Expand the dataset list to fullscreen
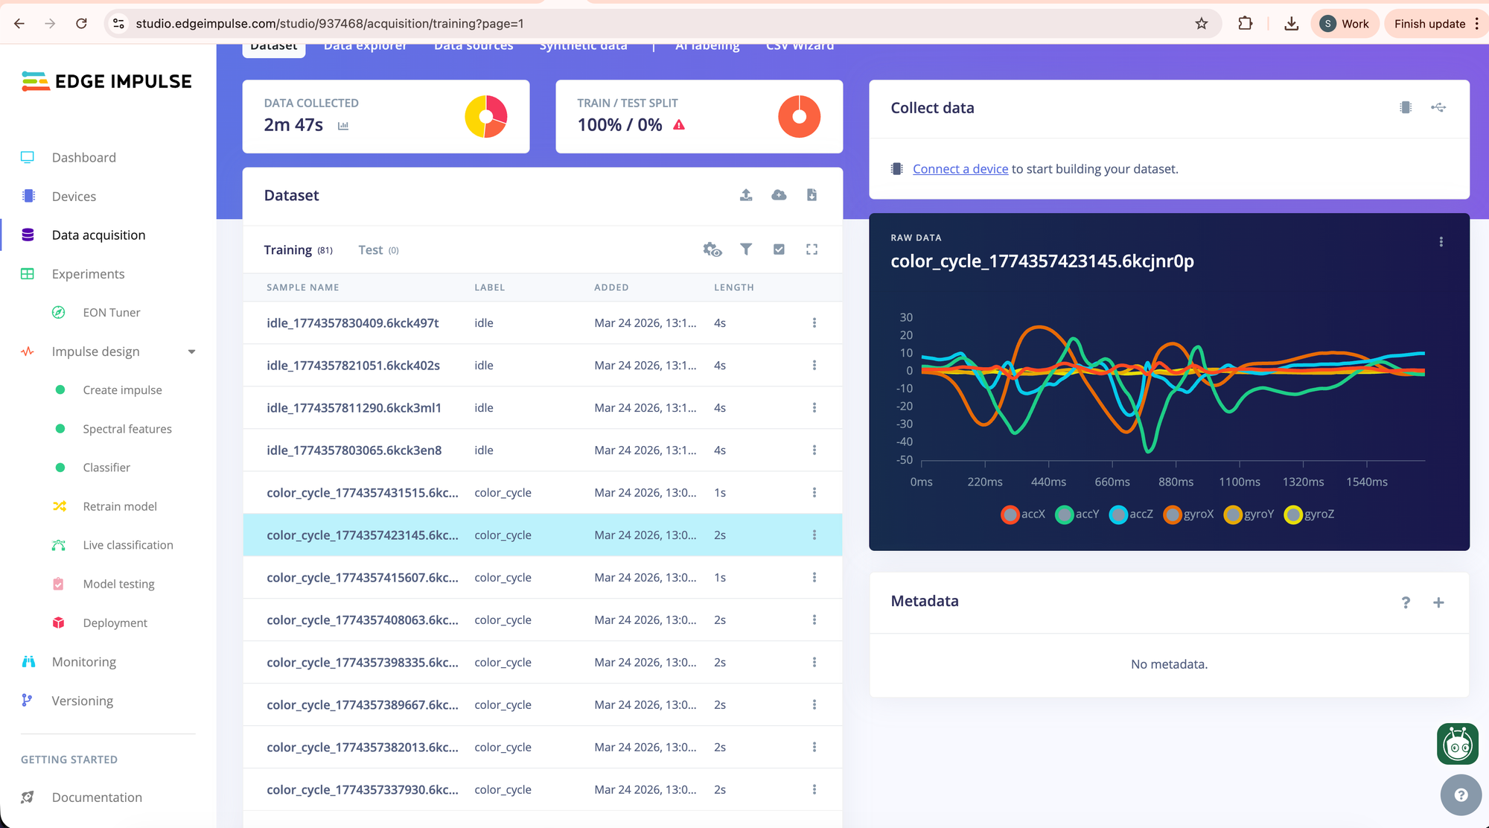 (x=812, y=249)
